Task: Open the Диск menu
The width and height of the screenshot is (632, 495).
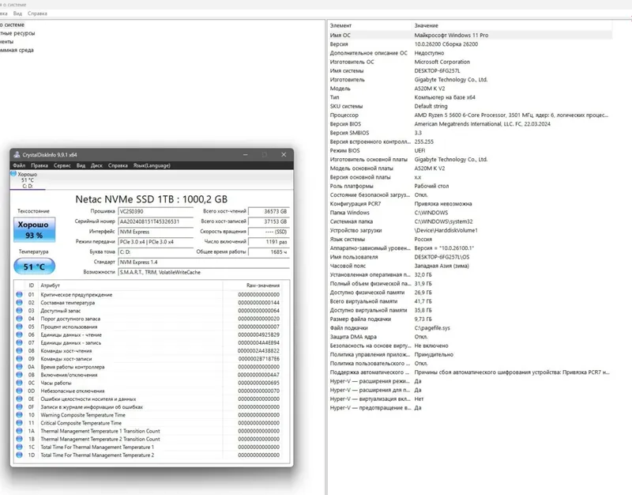Action: [x=96, y=165]
